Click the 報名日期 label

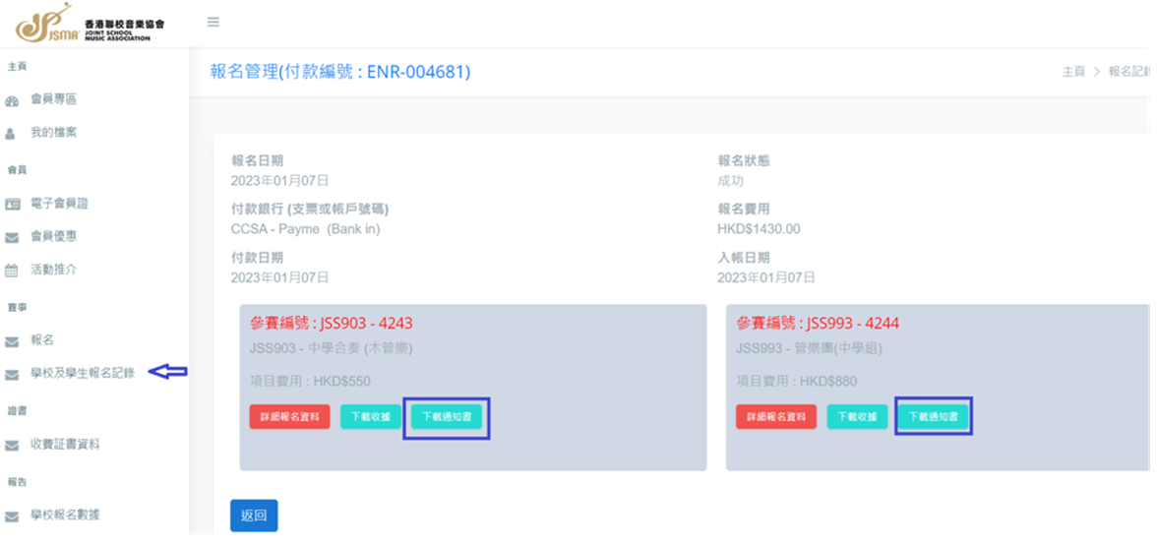click(257, 160)
